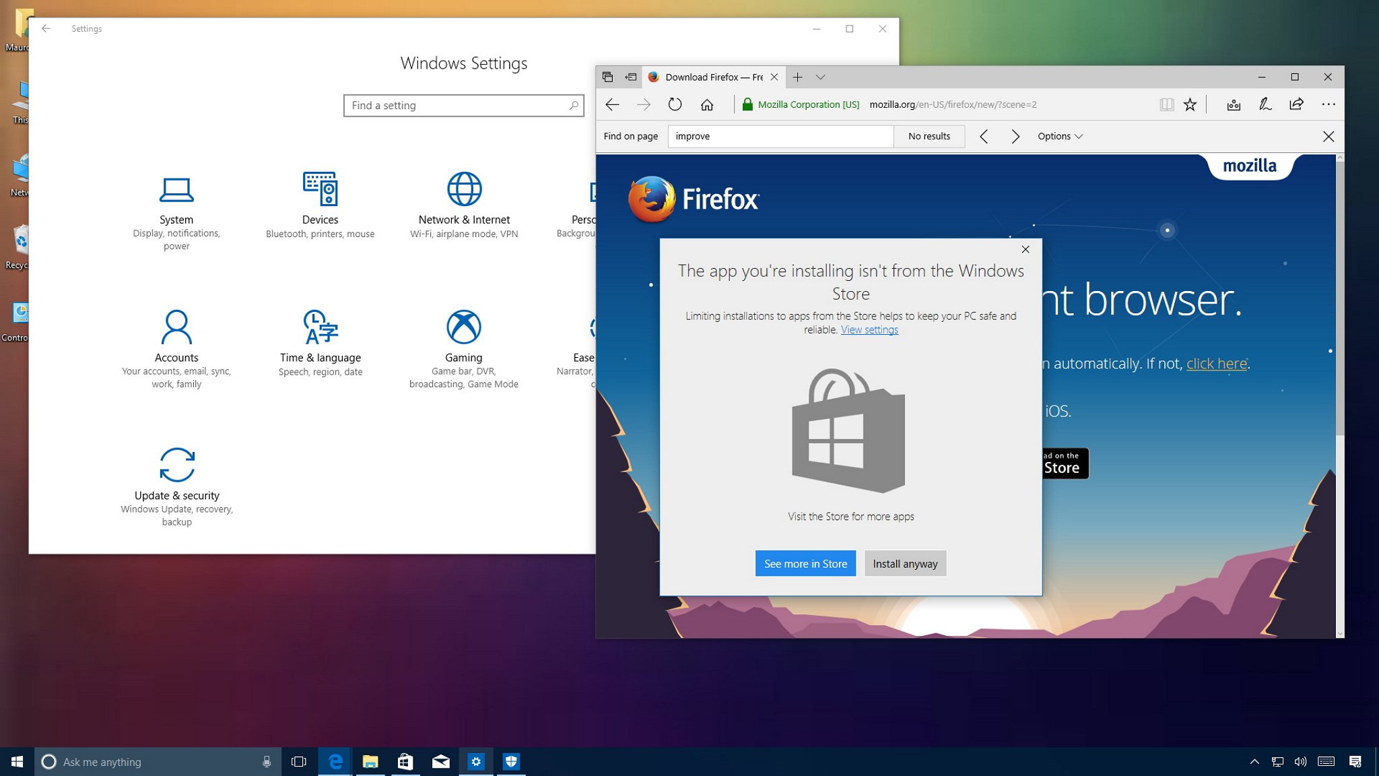Open Mail app from taskbar
Image resolution: width=1379 pixels, height=776 pixels.
click(441, 762)
